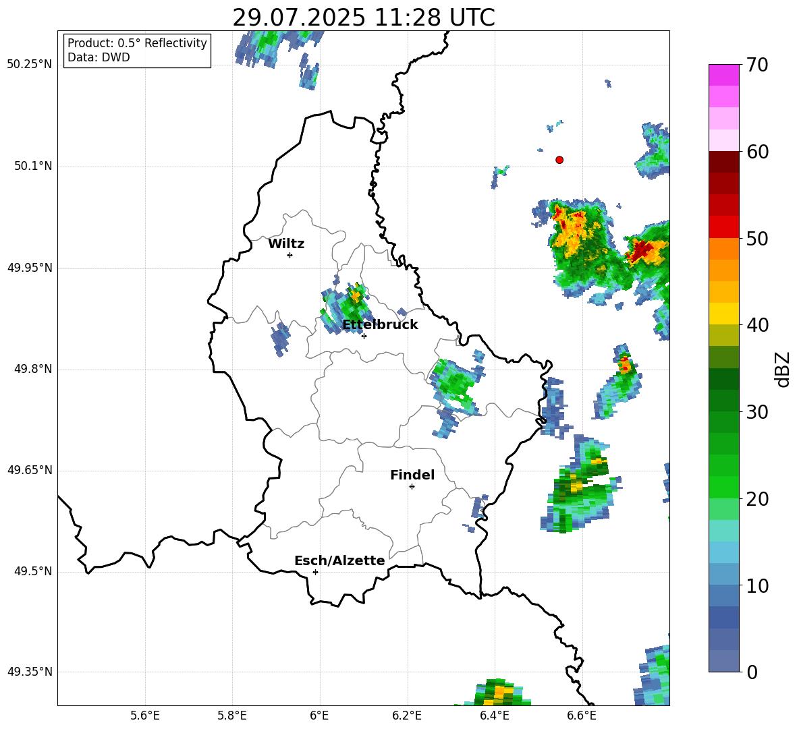799x729 pixels.
Task: Click the 6°E longitude tick label
Action: pyautogui.click(x=319, y=716)
